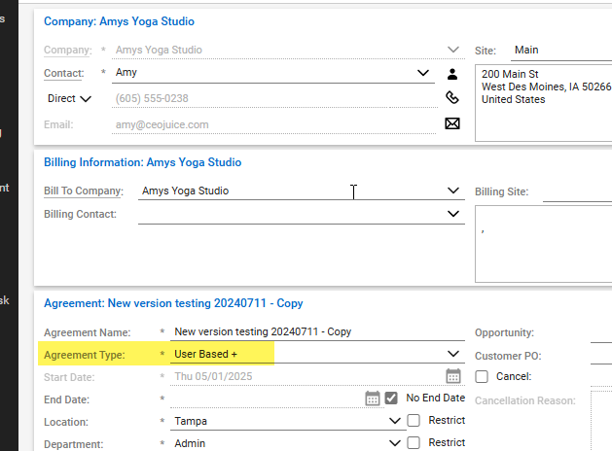Image resolution: width=612 pixels, height=451 pixels.
Task: Open the Billing Contact dropdown
Action: pos(452,214)
